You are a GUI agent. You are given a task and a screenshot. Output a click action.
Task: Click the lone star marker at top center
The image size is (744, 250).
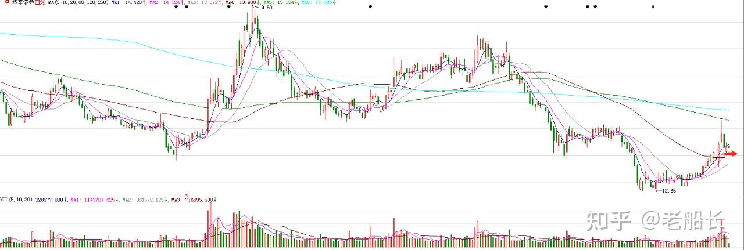(370, 7)
